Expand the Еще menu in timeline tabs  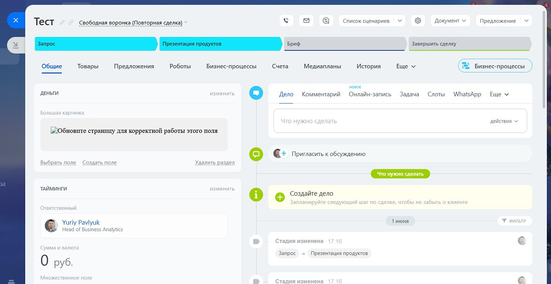[499, 94]
